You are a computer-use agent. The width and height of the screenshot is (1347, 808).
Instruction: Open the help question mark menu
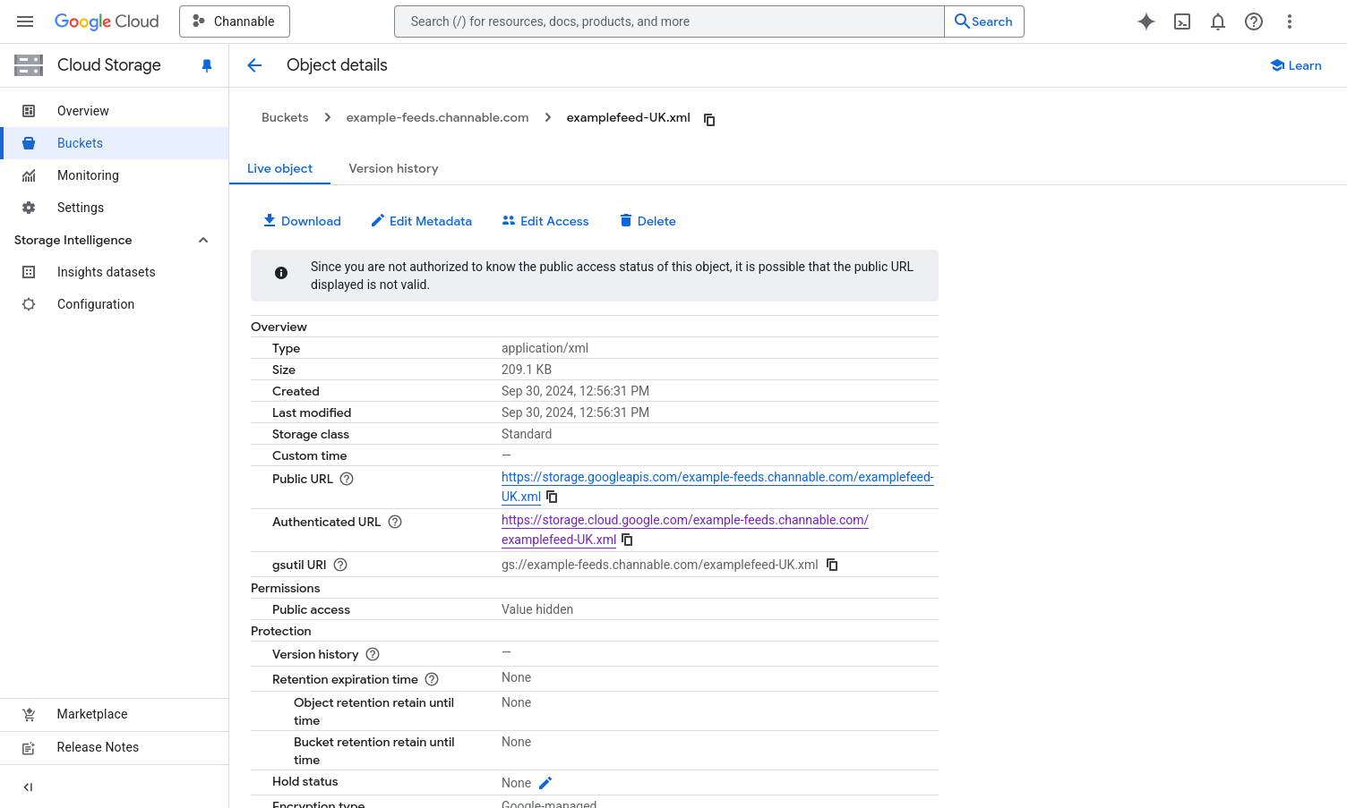[x=1253, y=21]
